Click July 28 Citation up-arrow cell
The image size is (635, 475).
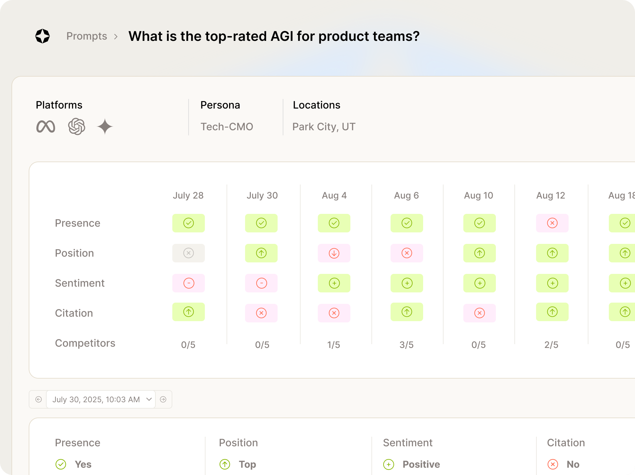(x=189, y=312)
